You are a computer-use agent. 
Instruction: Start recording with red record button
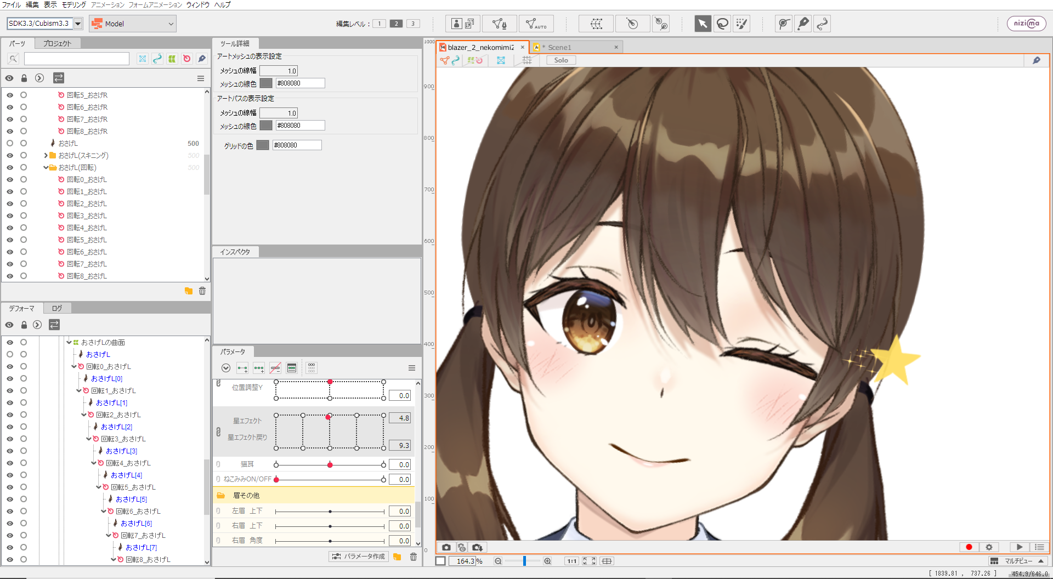pos(969,547)
